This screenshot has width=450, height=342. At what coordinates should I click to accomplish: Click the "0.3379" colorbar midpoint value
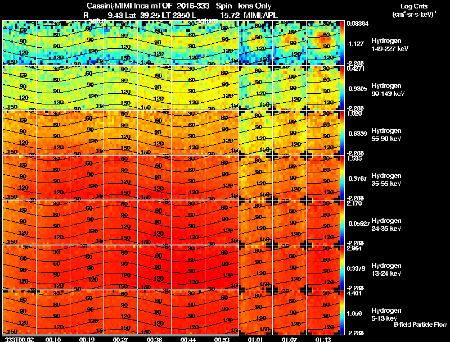(356, 268)
